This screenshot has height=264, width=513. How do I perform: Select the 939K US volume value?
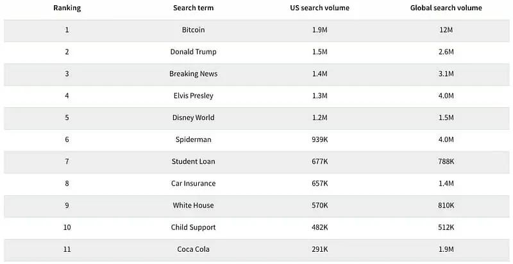pyautogui.click(x=319, y=139)
